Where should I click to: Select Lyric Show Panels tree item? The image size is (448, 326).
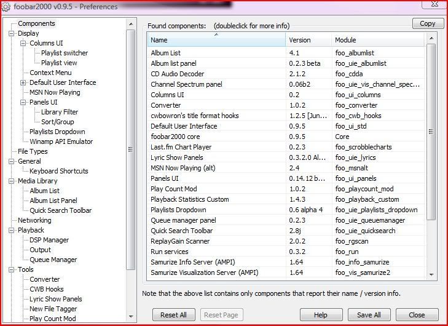[x=56, y=299]
